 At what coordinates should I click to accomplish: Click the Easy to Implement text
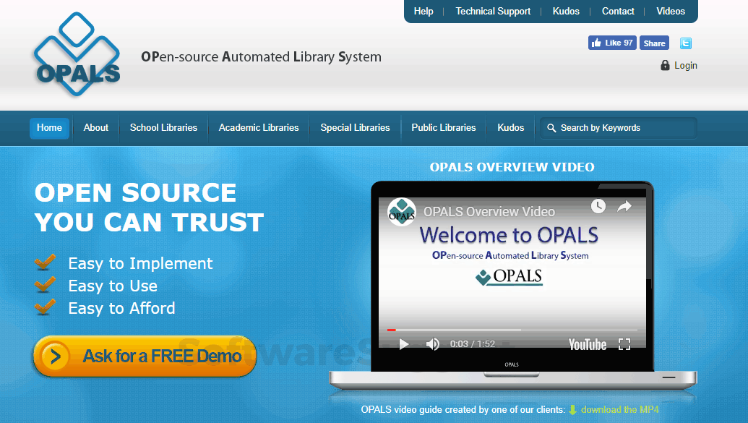140,263
